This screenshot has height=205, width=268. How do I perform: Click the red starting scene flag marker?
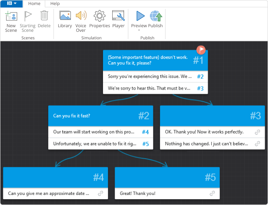click(x=201, y=50)
